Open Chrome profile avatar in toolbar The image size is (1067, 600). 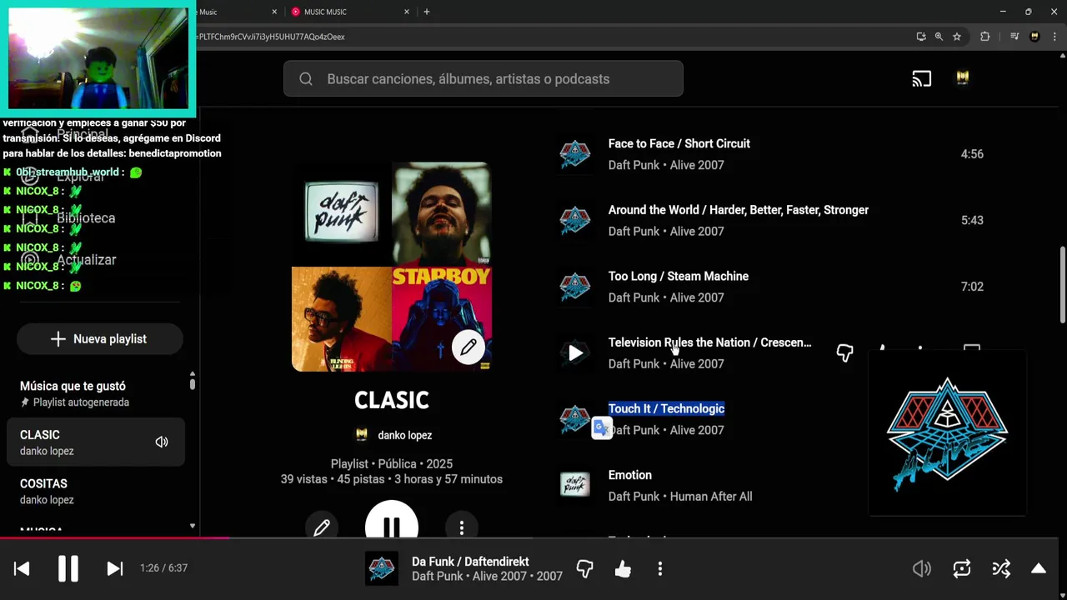pyautogui.click(x=1034, y=37)
